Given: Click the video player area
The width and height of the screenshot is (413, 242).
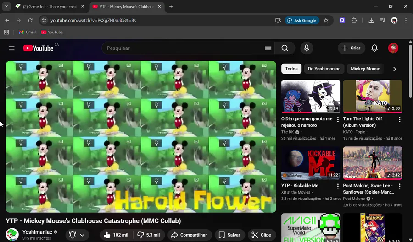Looking at the screenshot, I should click(x=141, y=137).
